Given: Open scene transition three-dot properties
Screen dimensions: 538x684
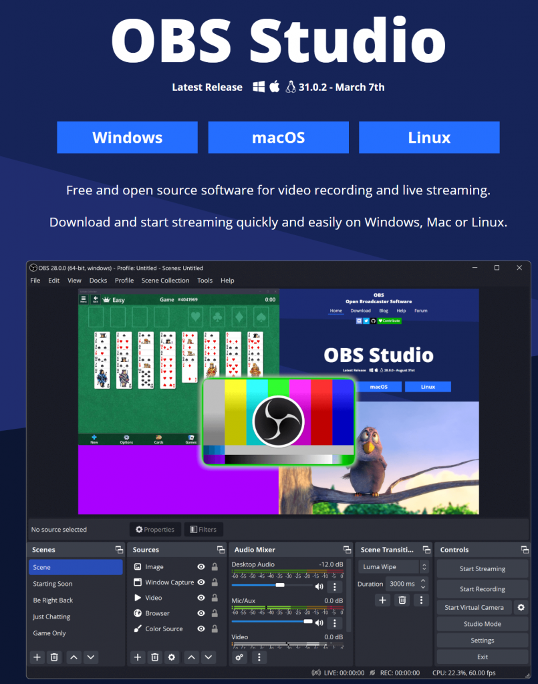Looking at the screenshot, I should pos(421,601).
